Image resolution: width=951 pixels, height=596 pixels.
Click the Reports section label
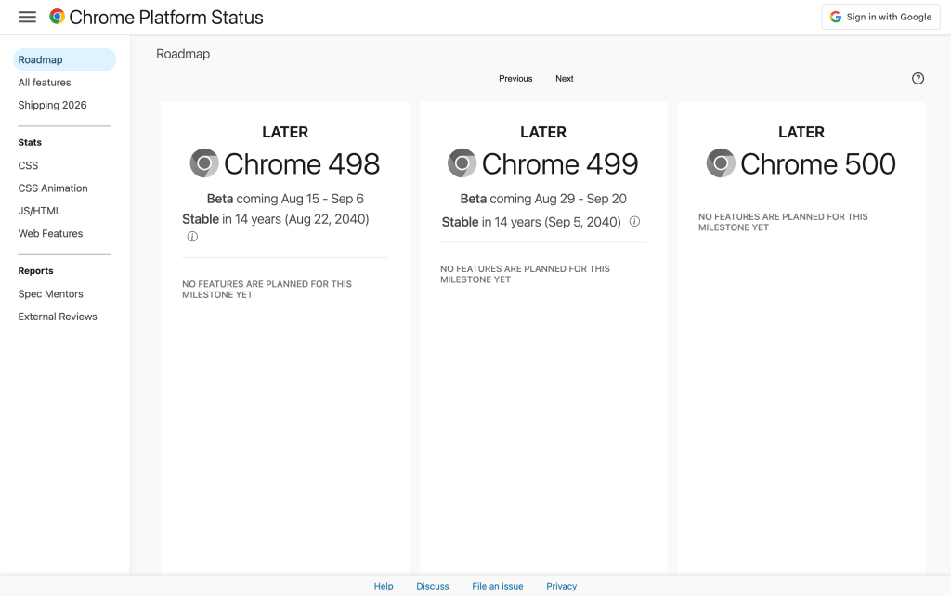[x=36, y=271]
